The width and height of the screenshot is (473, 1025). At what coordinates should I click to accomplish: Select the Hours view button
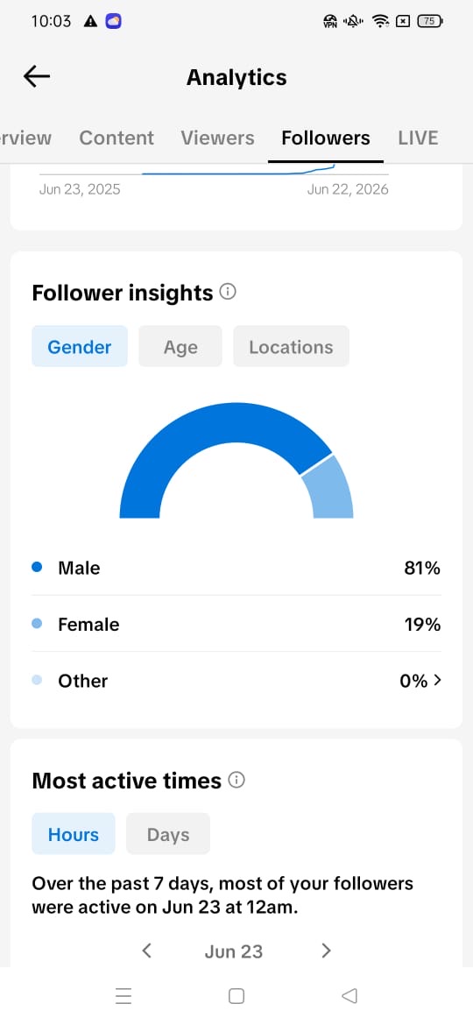[74, 834]
